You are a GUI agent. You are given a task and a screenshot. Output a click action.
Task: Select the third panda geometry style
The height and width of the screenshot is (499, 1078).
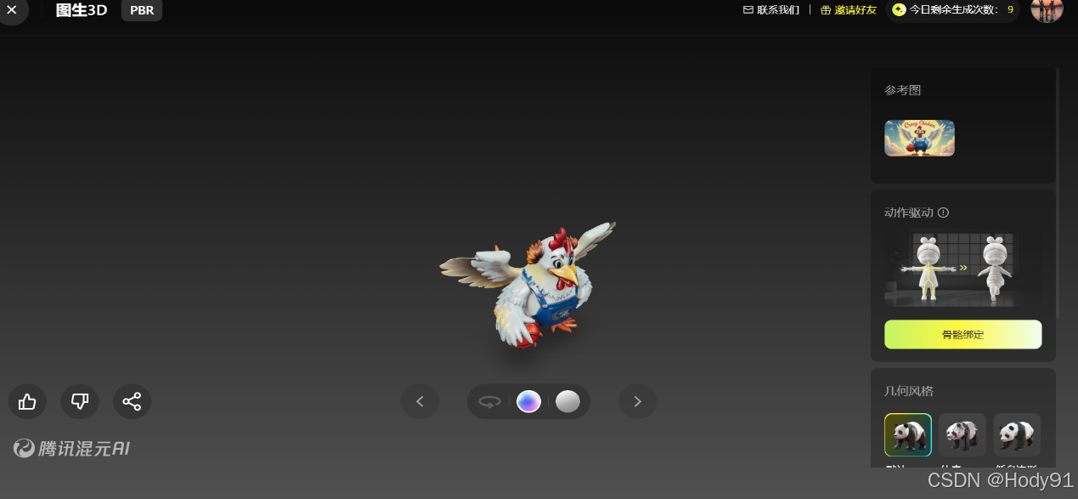[1017, 435]
